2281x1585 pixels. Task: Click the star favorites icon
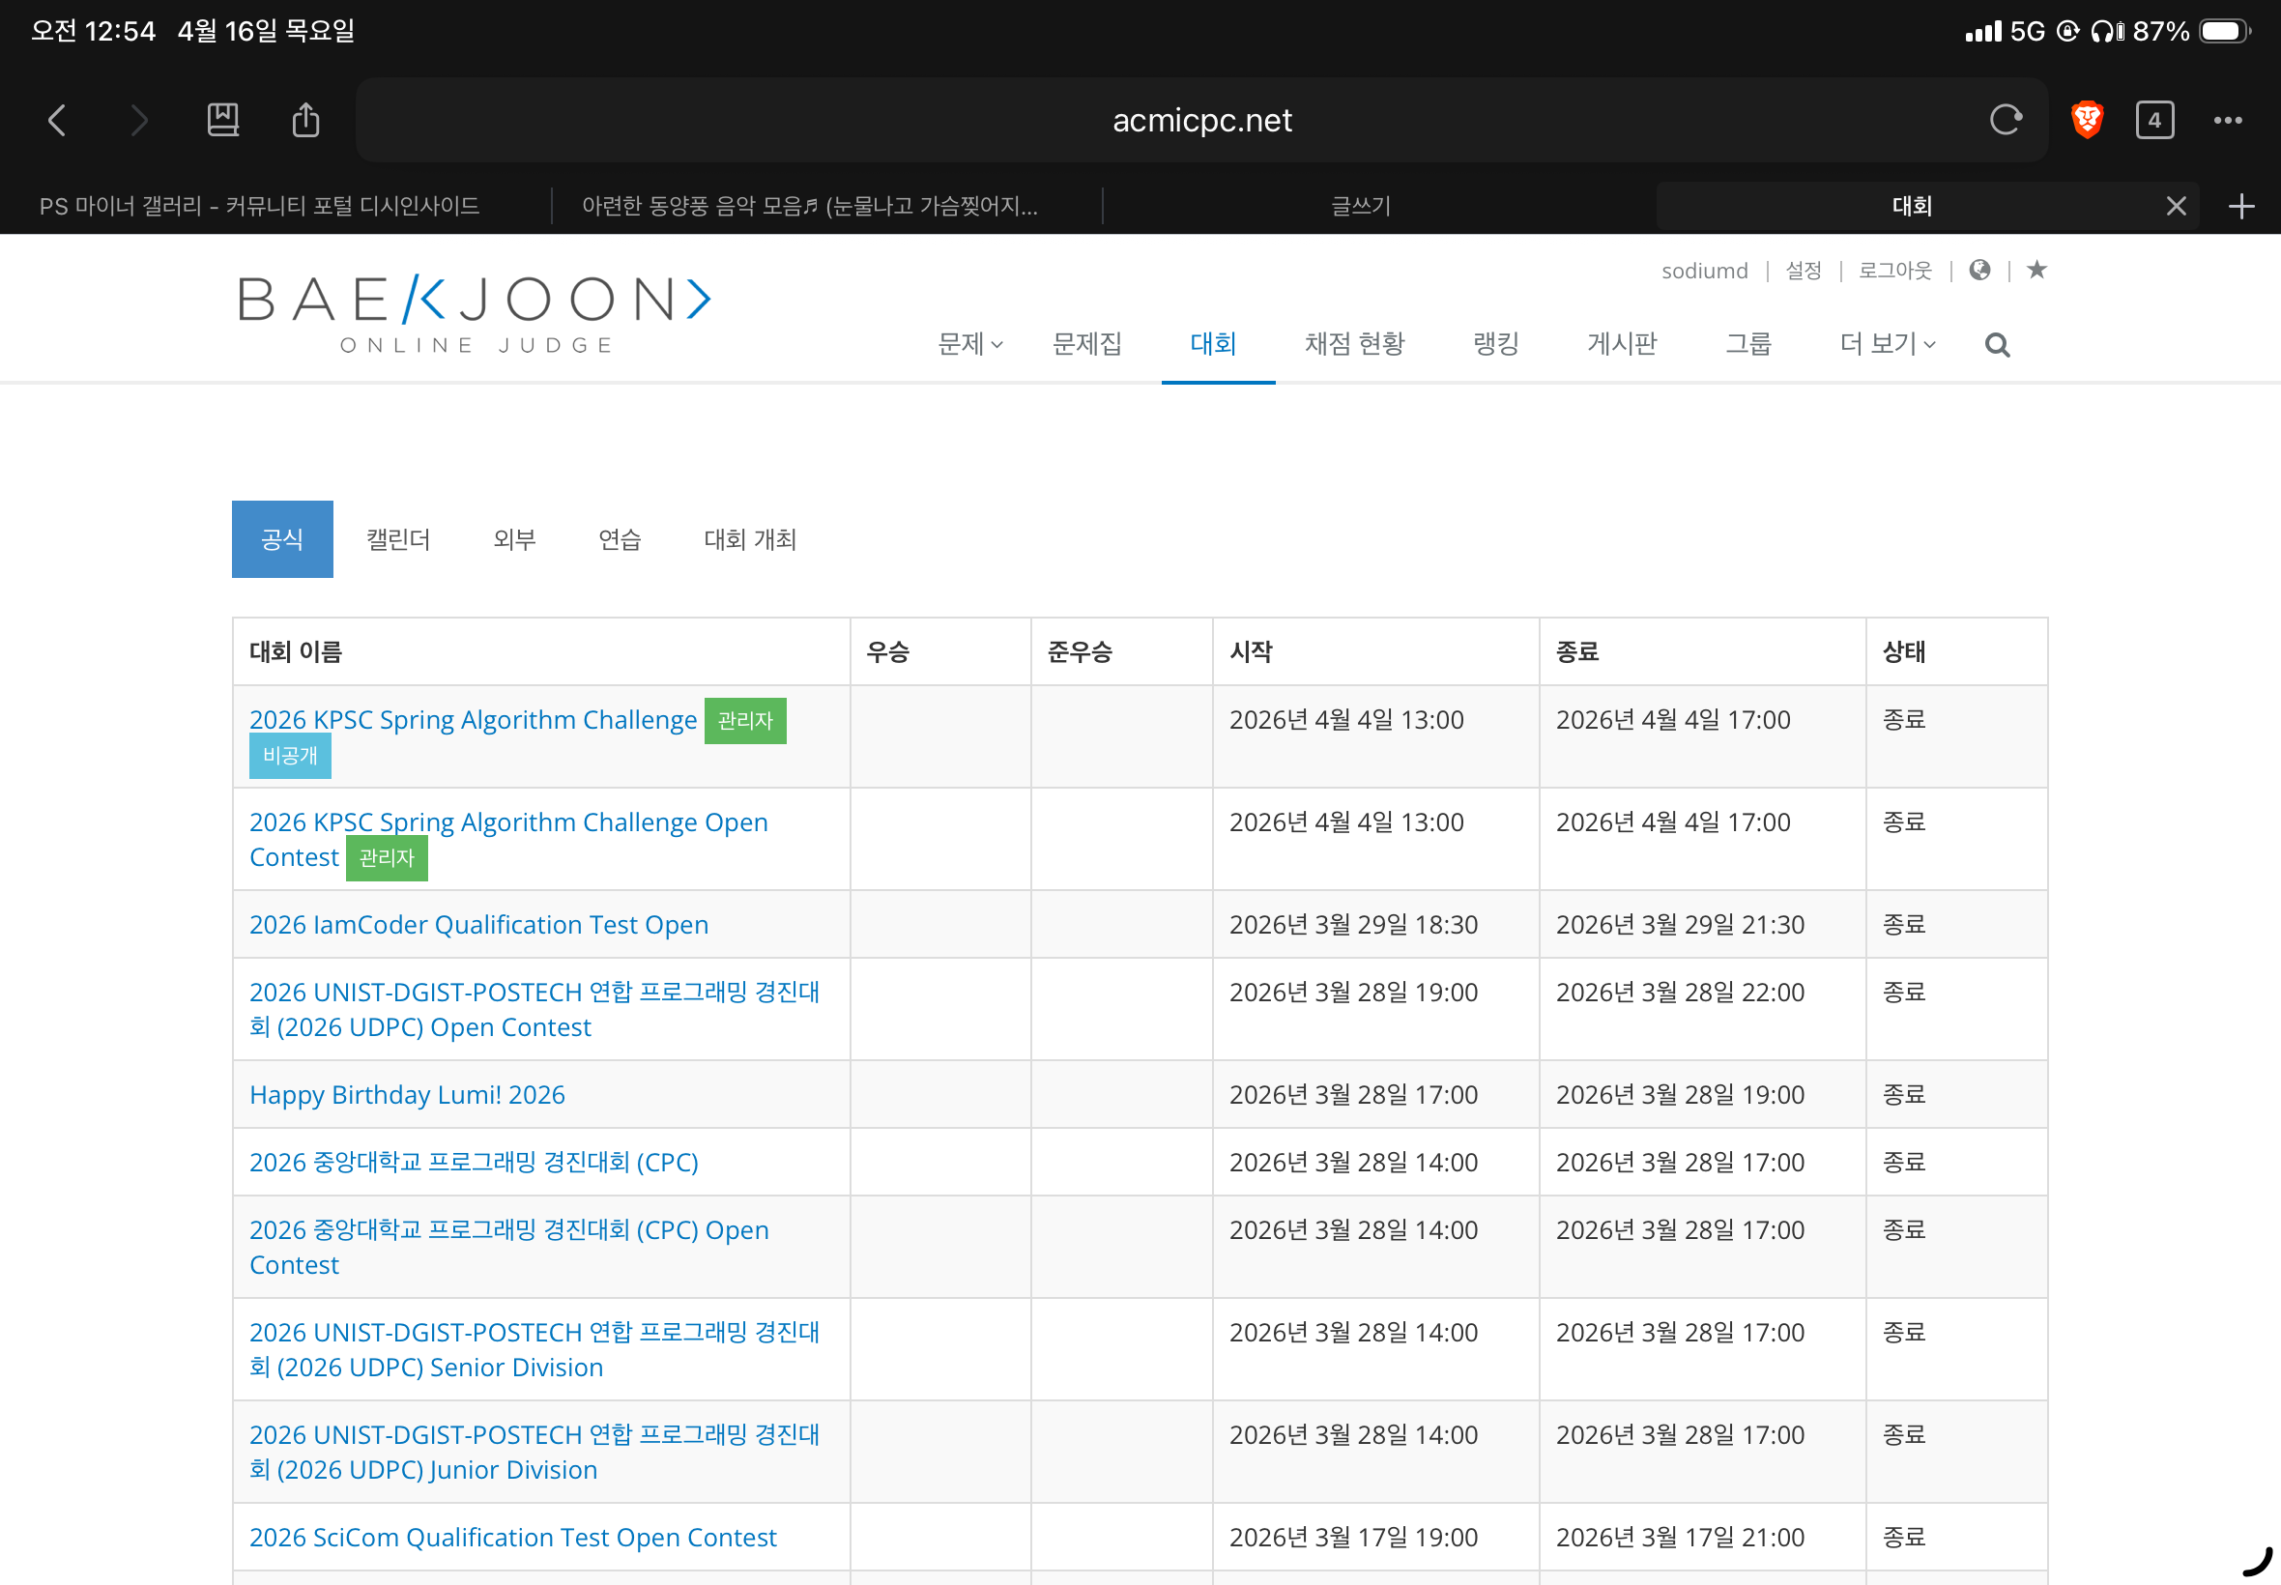click(2036, 270)
